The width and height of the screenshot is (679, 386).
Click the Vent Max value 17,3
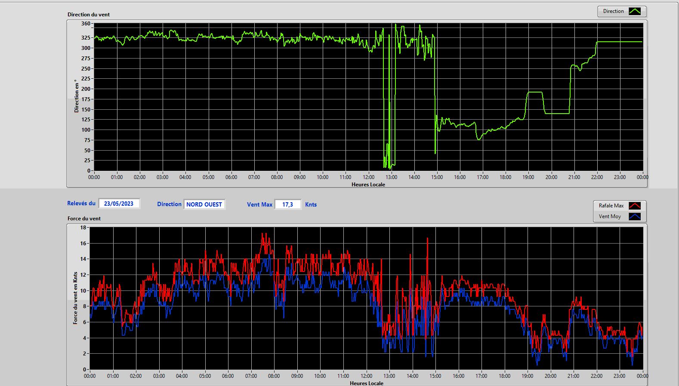287,204
